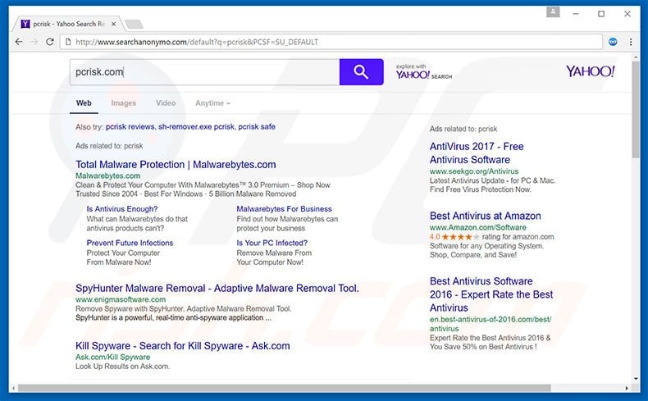
Task: Click the Amazon star rating
Action: coord(461,237)
